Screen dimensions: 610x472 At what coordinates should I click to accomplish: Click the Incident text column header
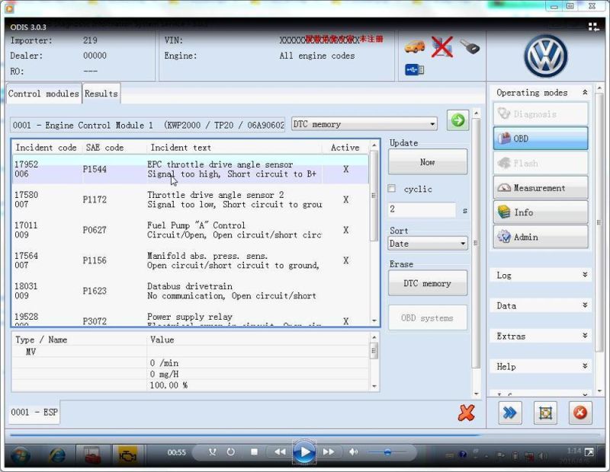click(181, 148)
